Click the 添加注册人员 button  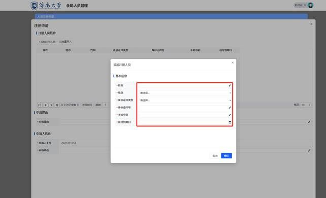point(47,42)
